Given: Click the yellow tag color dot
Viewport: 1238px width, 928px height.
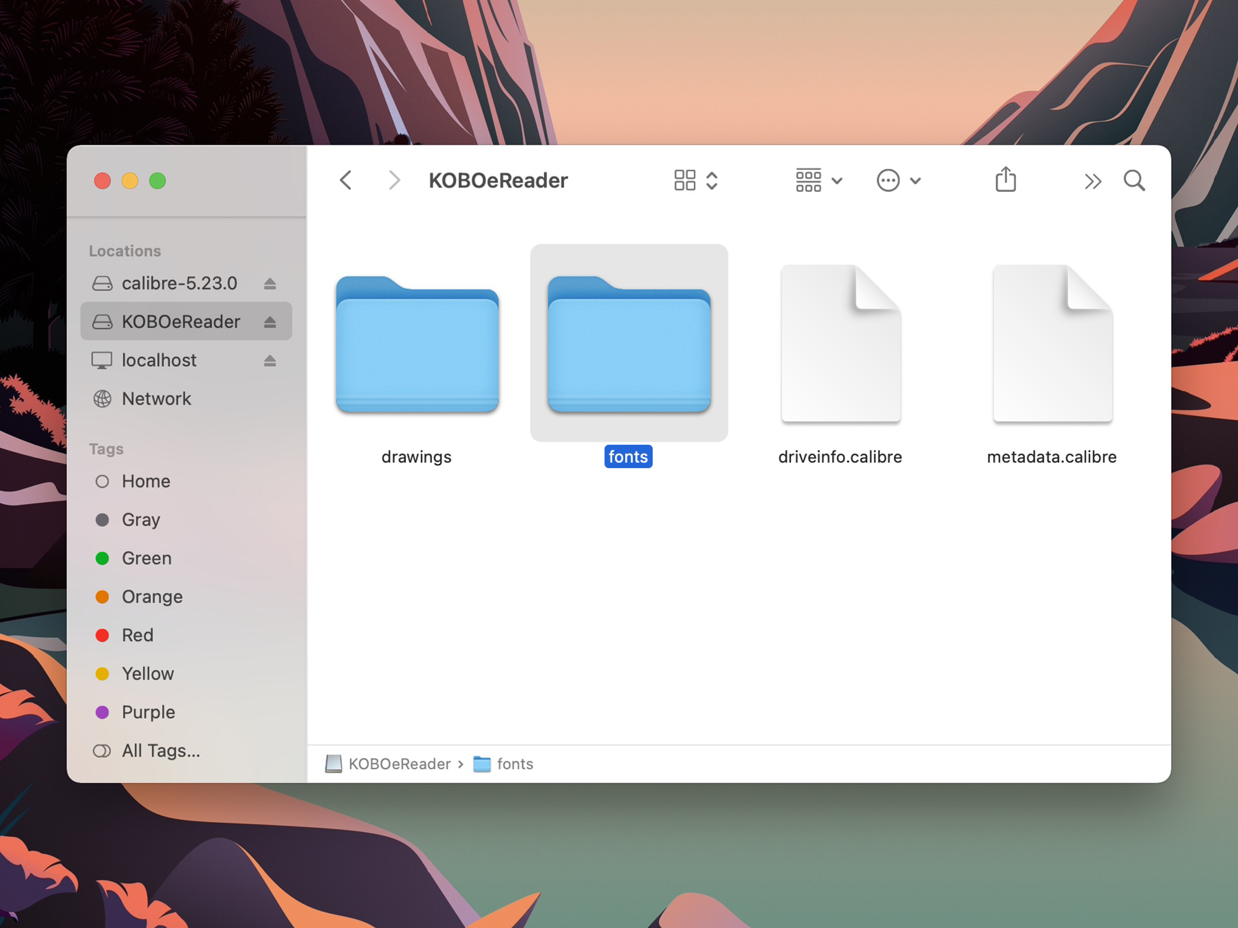Looking at the screenshot, I should pos(103,673).
